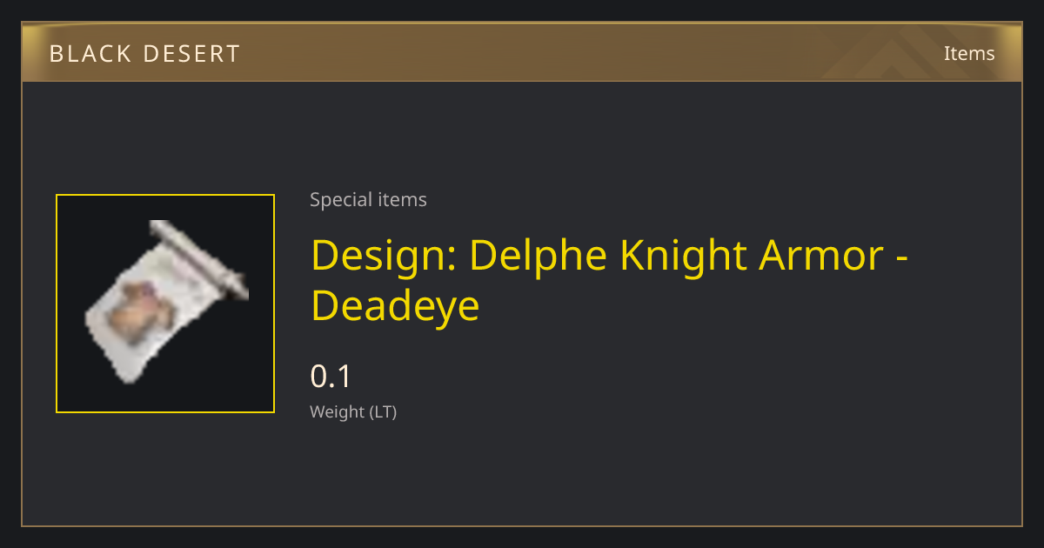Click the design scroll item icon

[x=165, y=302]
